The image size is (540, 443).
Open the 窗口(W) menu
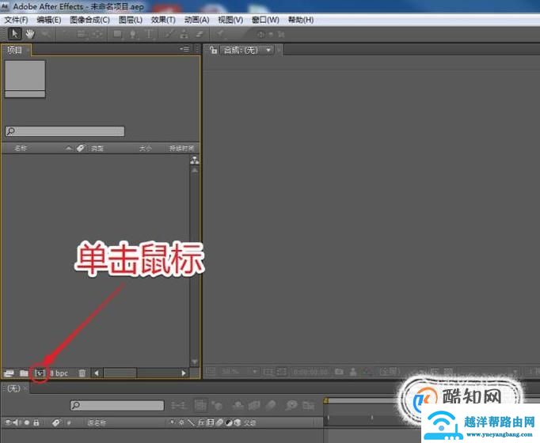pos(265,20)
